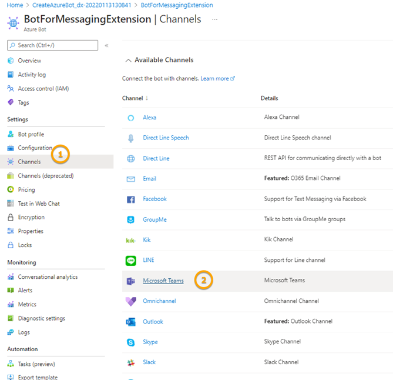
Task: Open the Direct Line Speech link
Action: pos(166,138)
